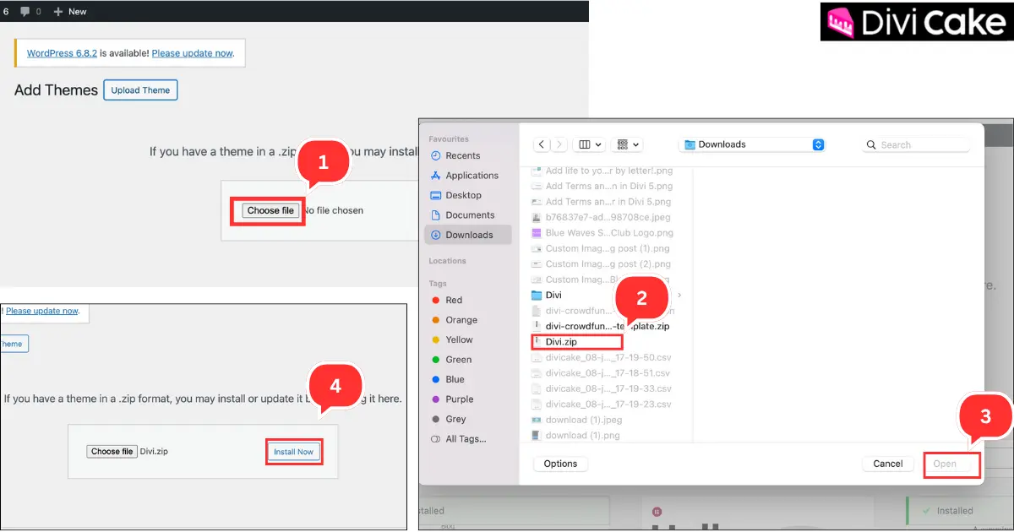This screenshot has height=532, width=1014.
Task: Open the column view options dropdown
Action: click(x=589, y=144)
